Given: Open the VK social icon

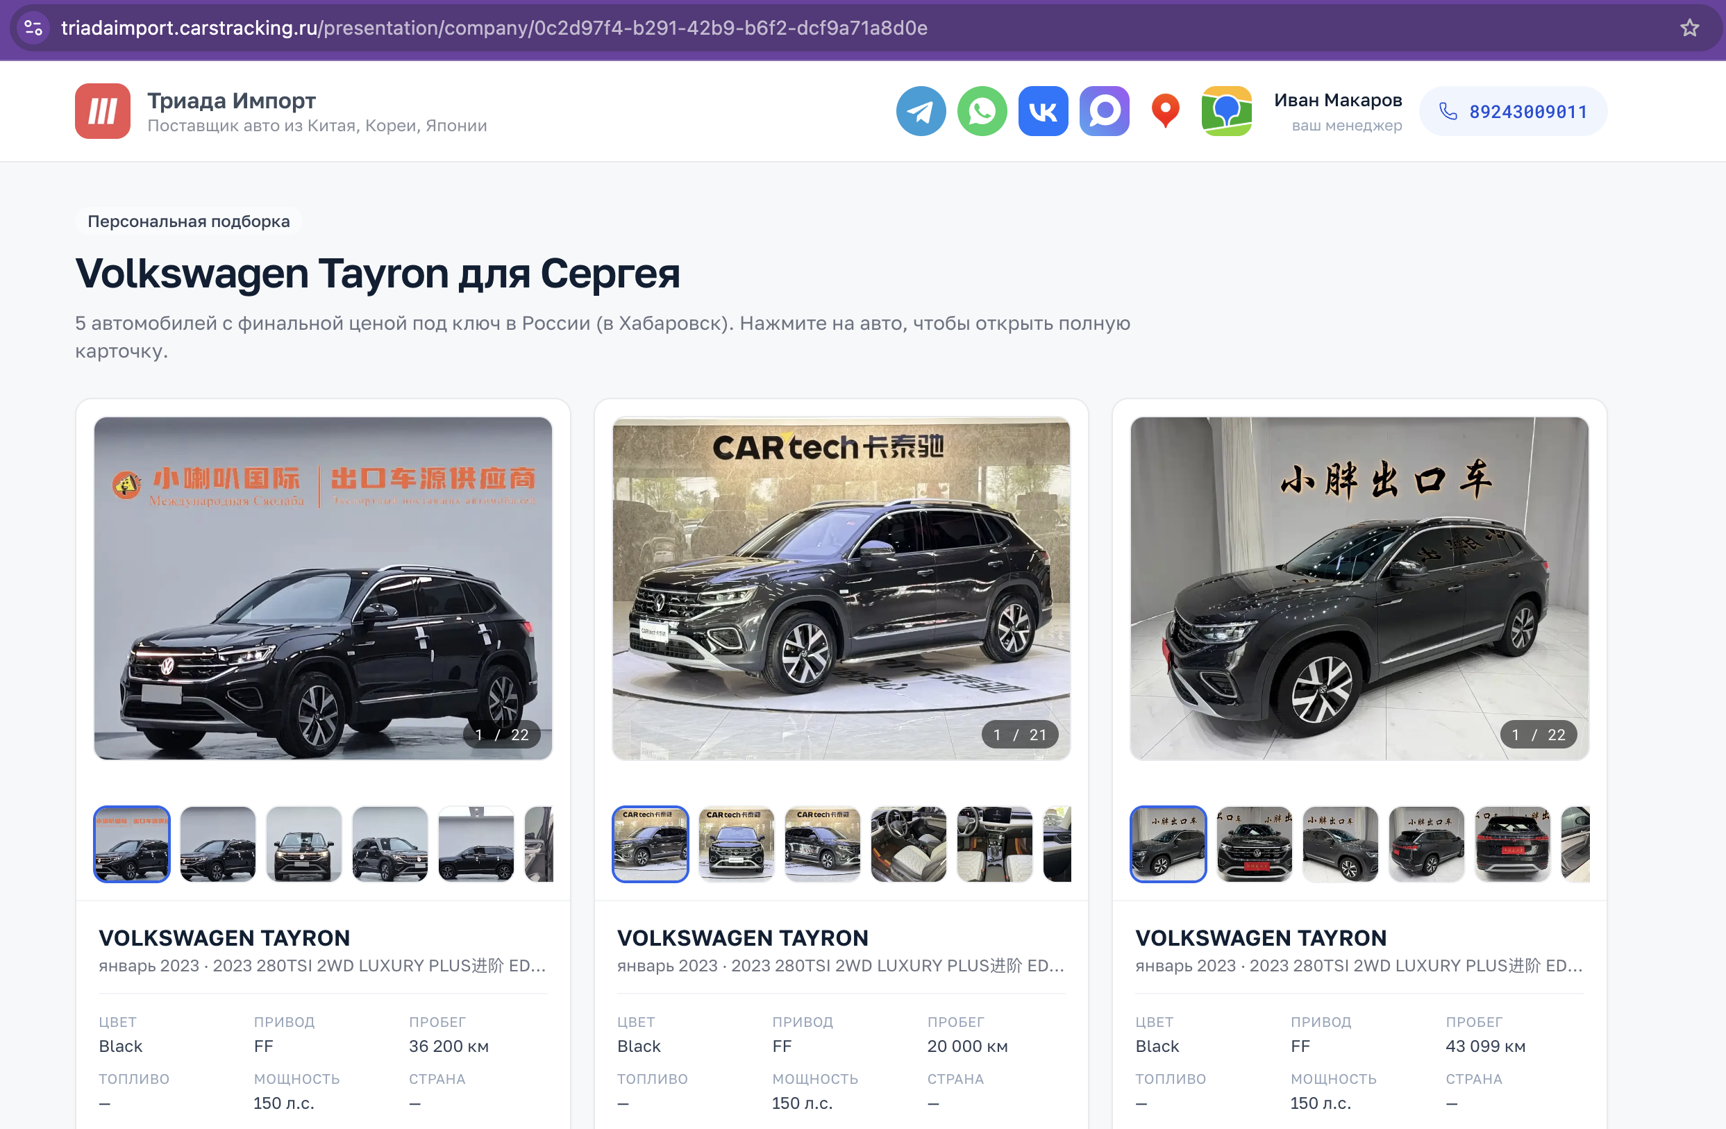Looking at the screenshot, I should pyautogui.click(x=1043, y=111).
